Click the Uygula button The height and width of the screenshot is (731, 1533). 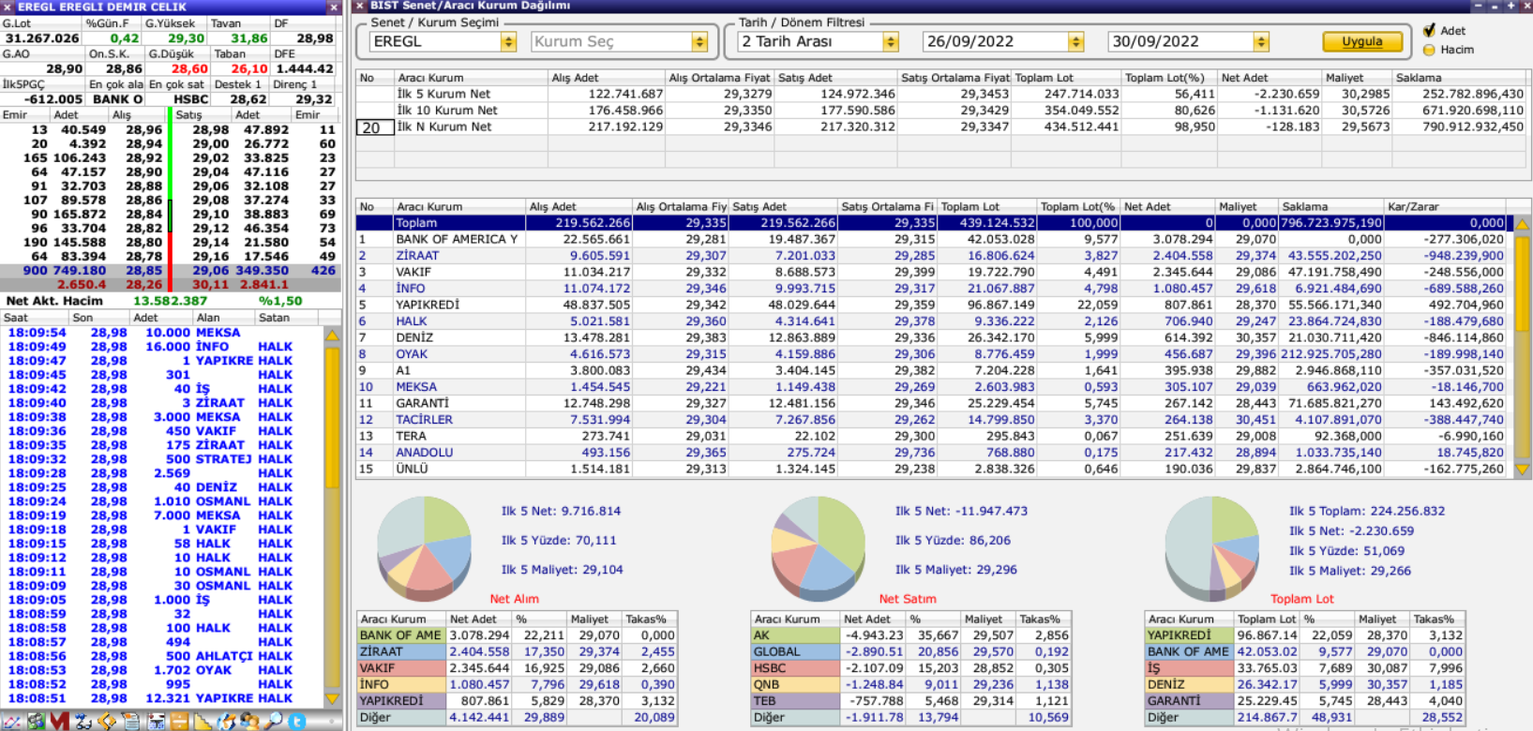1362,42
